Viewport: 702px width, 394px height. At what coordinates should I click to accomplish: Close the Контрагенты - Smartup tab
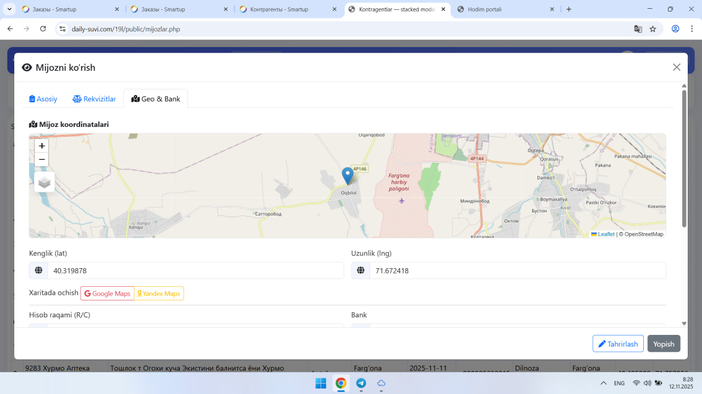(335, 9)
